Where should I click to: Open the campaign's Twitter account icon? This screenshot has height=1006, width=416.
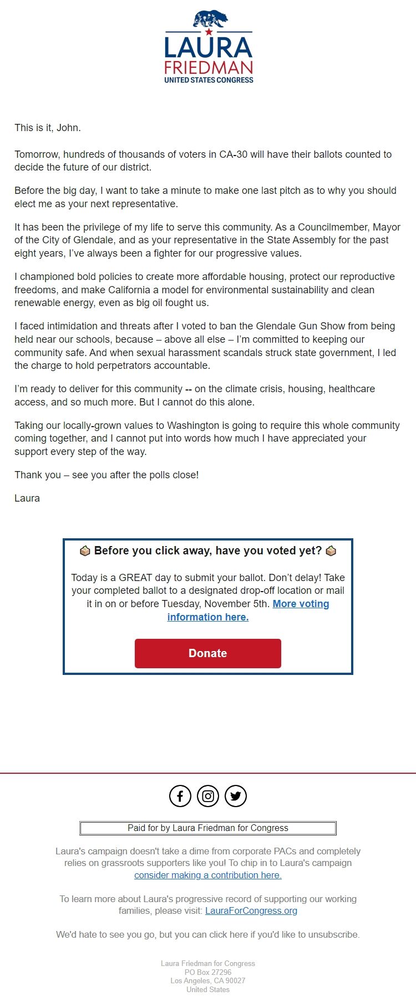[x=235, y=795]
